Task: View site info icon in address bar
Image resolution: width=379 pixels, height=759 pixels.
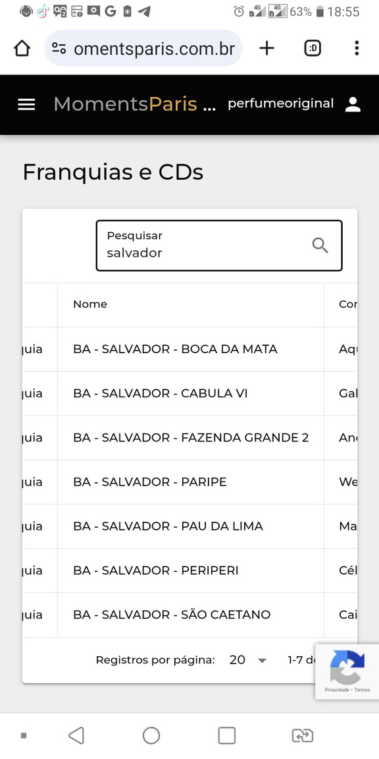Action: coord(59,48)
